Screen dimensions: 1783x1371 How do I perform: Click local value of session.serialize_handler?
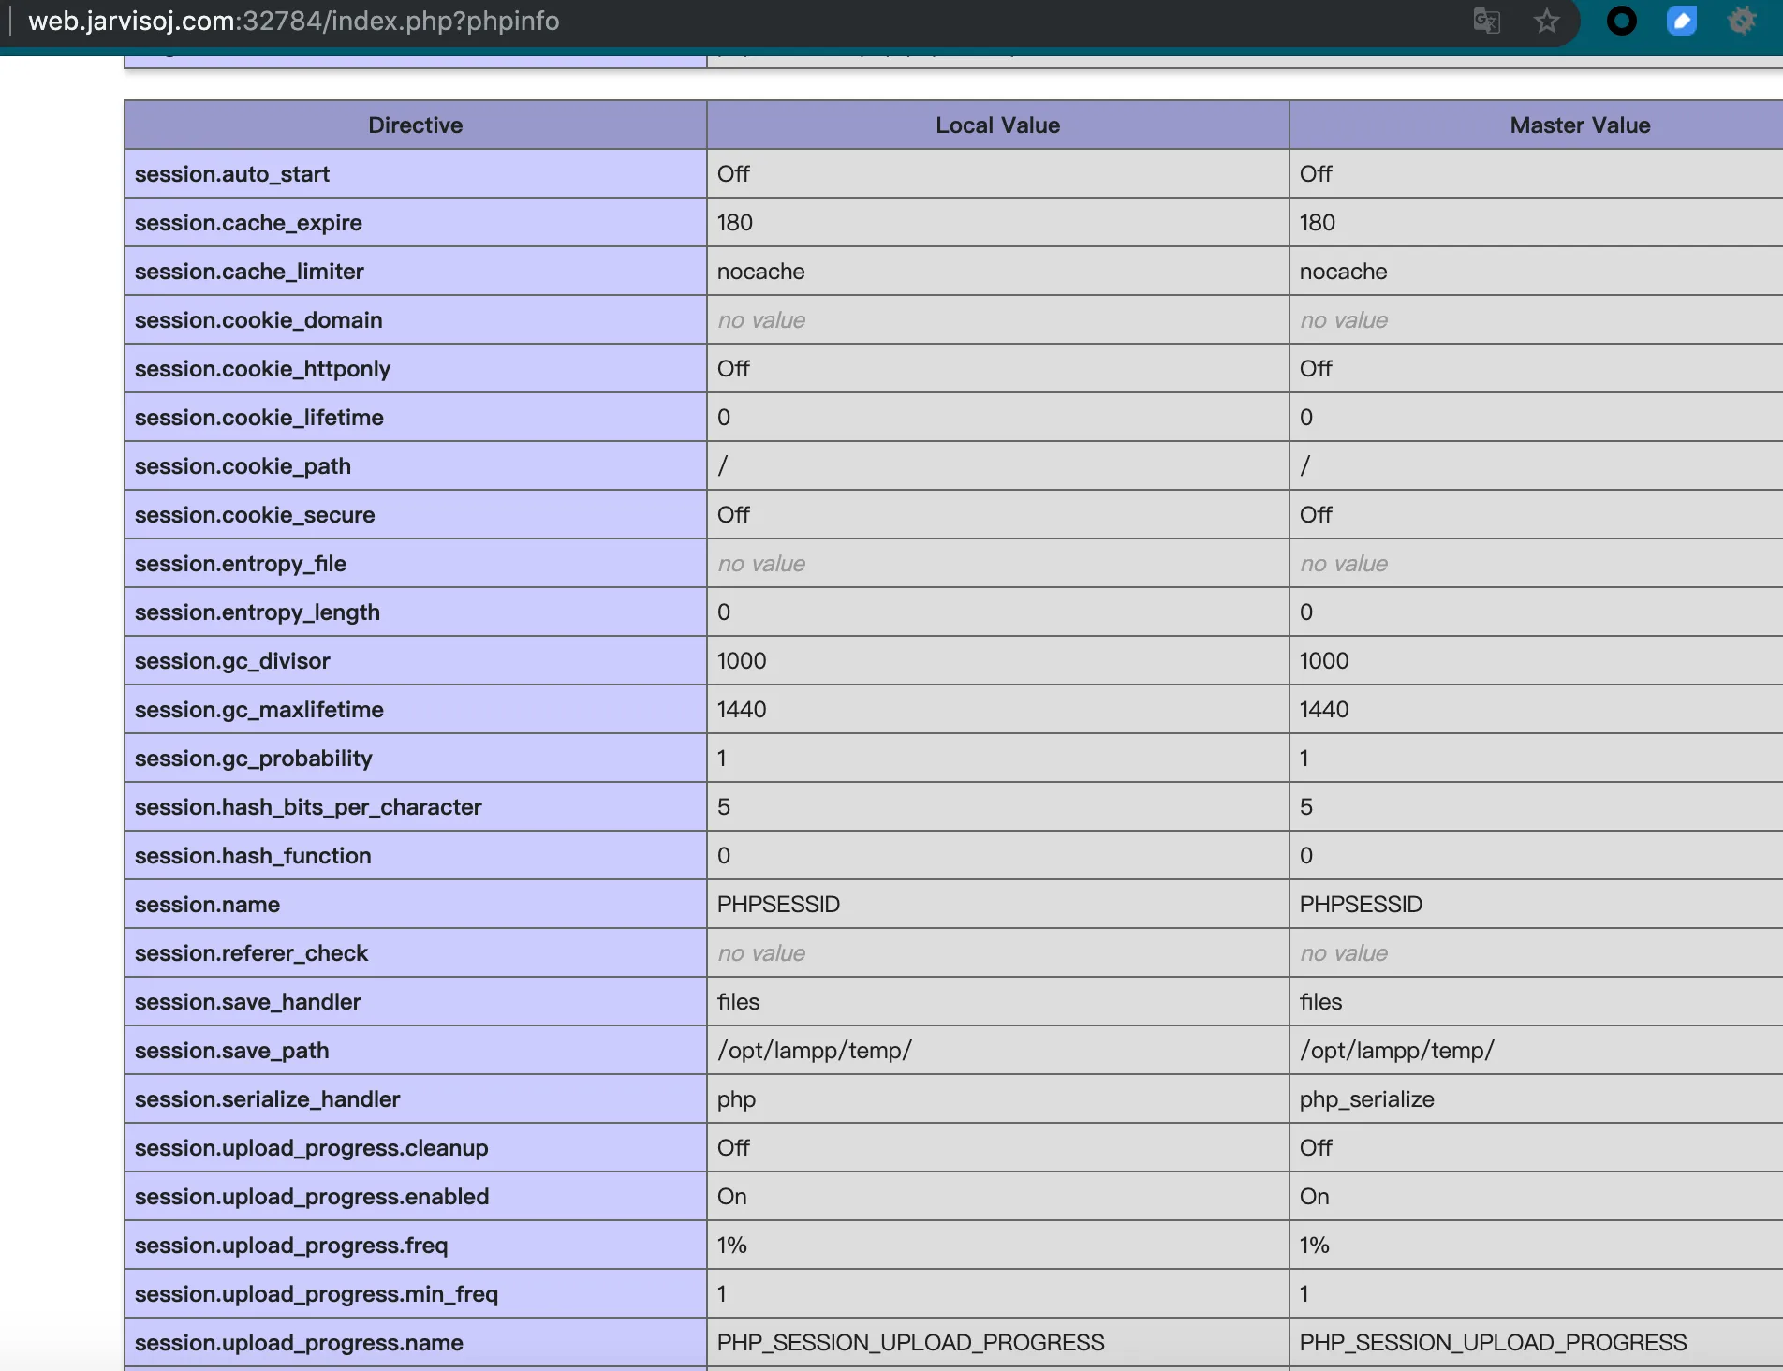pyautogui.click(x=736, y=1099)
